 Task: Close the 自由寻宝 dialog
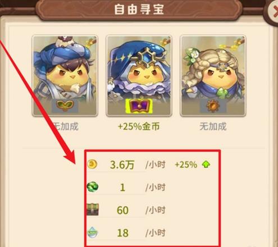click(x=274, y=11)
